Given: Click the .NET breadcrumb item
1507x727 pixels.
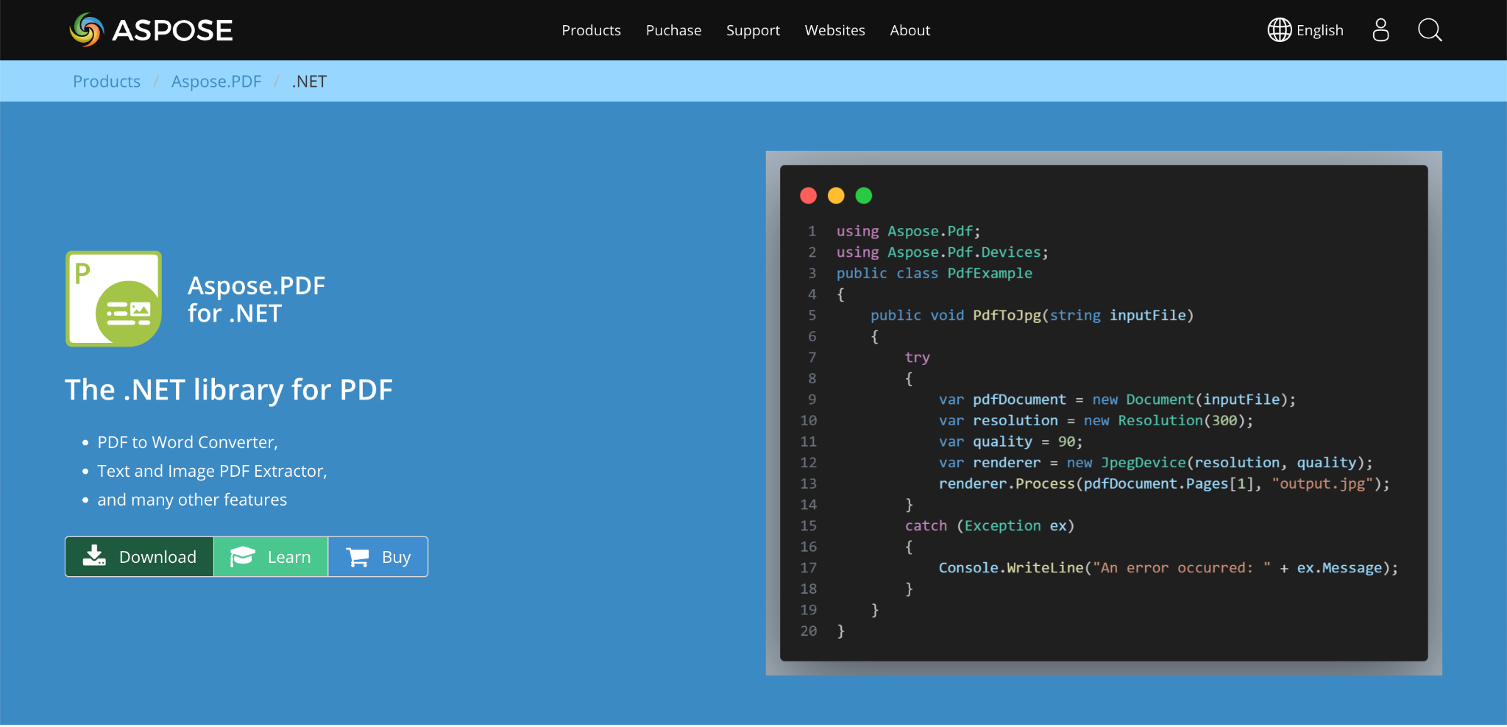Looking at the screenshot, I should [x=309, y=82].
